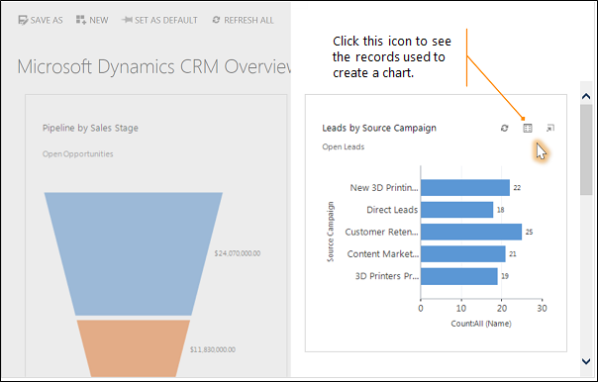Select the SAVE AS toolbar label
The image size is (598, 382).
pos(47,20)
